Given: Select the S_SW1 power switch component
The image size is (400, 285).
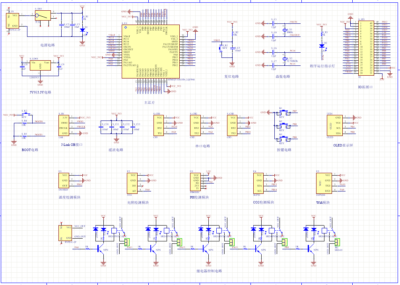Looking at the screenshot, I should click(43, 16).
